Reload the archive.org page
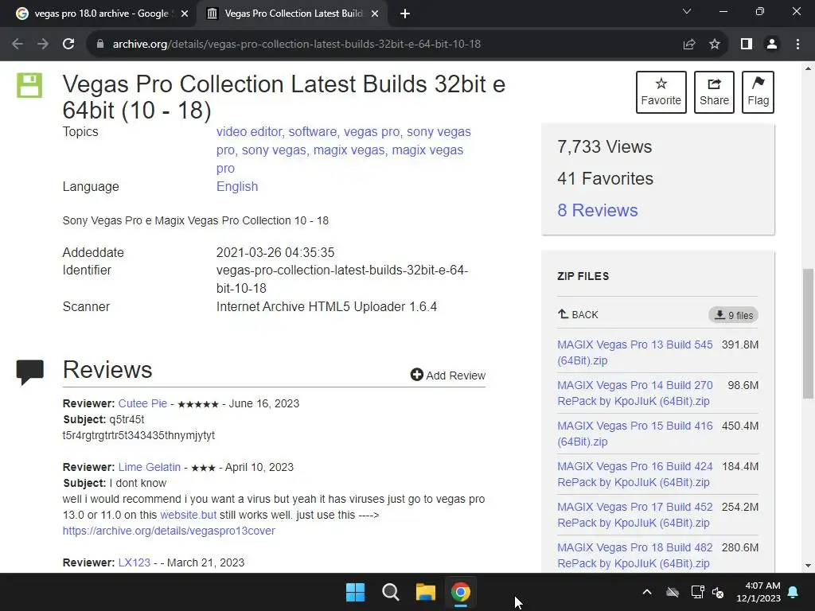815x611 pixels. click(x=68, y=45)
